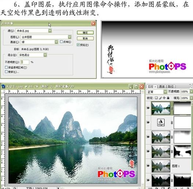
Task: Hide the fourth layer via eye icon
Action: [148, 151]
